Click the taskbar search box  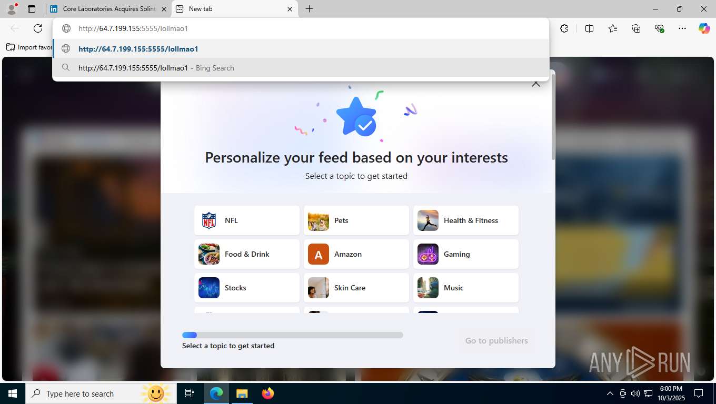100,393
